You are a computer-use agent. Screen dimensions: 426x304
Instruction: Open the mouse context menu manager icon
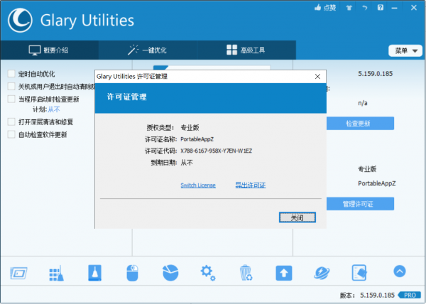132,273
